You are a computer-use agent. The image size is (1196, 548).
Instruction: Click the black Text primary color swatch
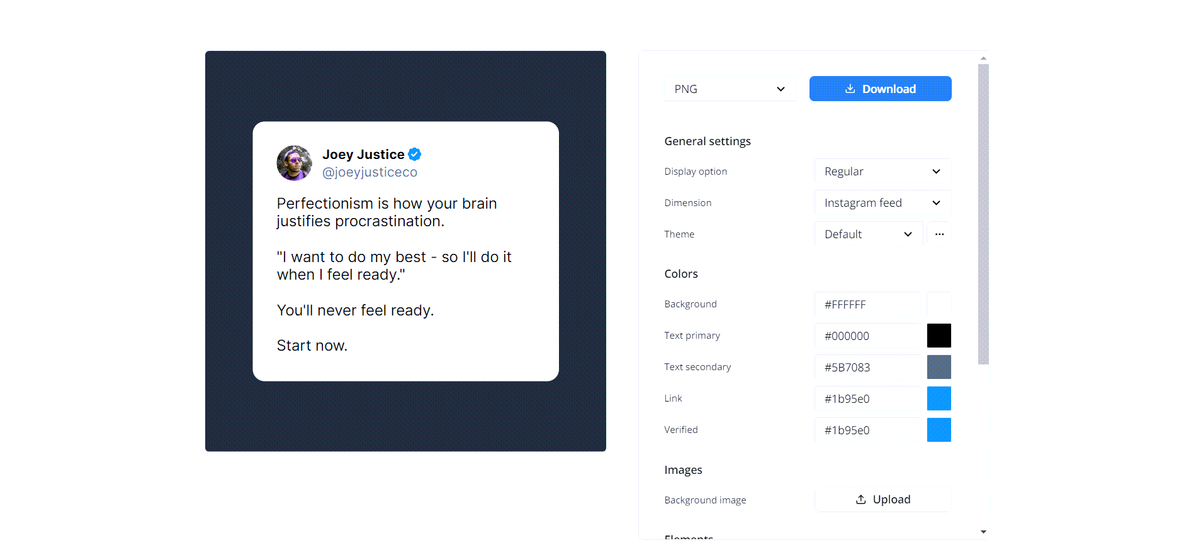pos(939,336)
